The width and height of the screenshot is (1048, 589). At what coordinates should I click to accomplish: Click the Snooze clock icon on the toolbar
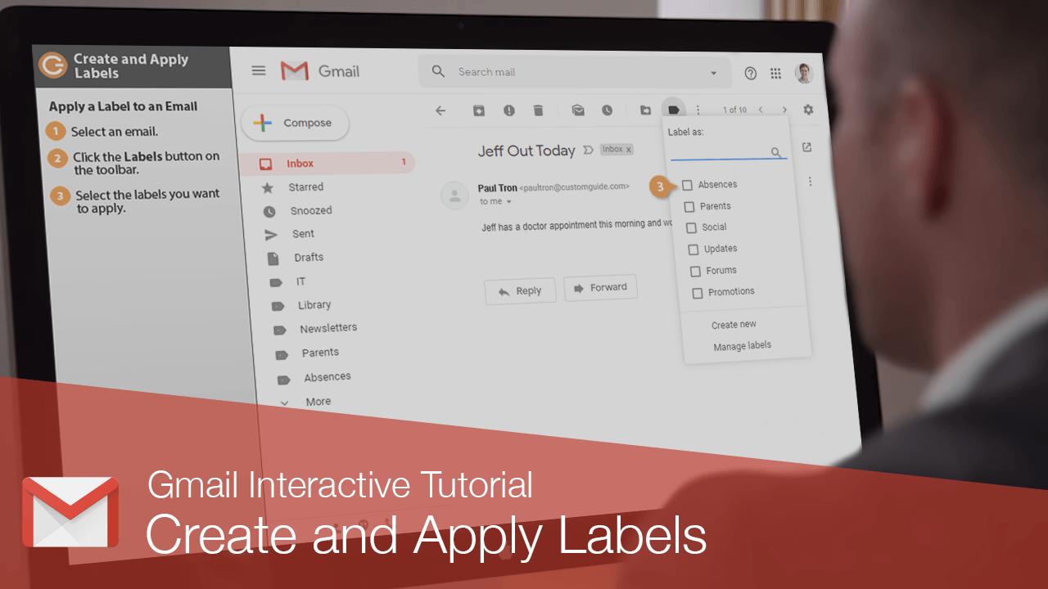click(607, 110)
